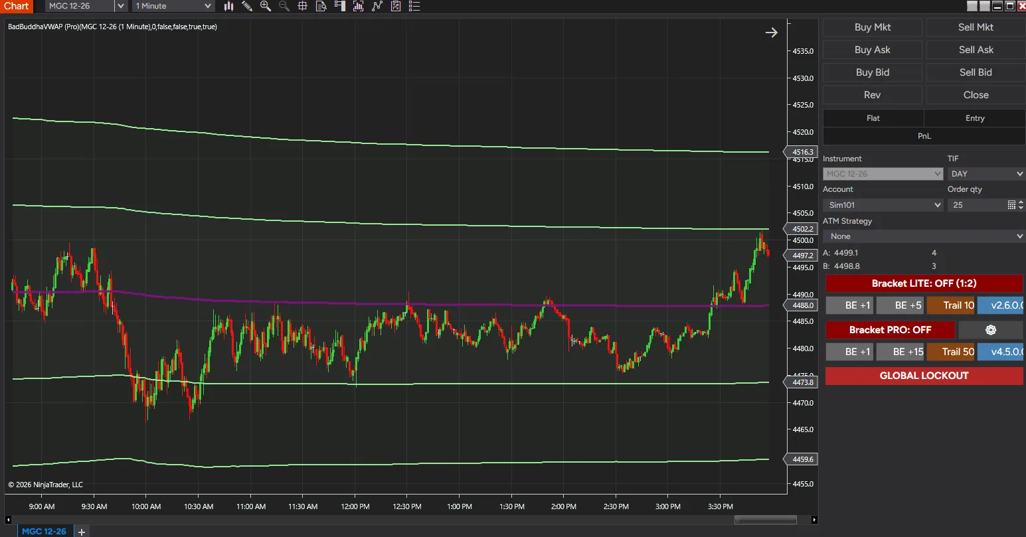
Task: Click the ask price A: 4499.1
Action: coord(841,253)
